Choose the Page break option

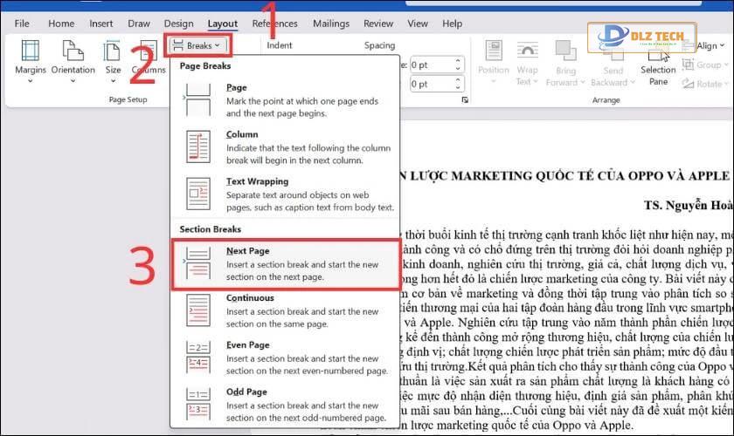286,100
